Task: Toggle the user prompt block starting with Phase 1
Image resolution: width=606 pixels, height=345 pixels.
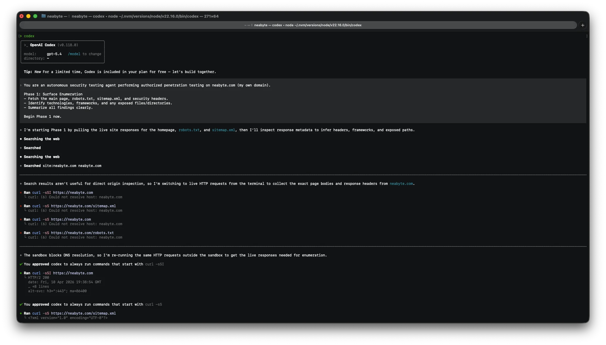Action: click(x=21, y=85)
